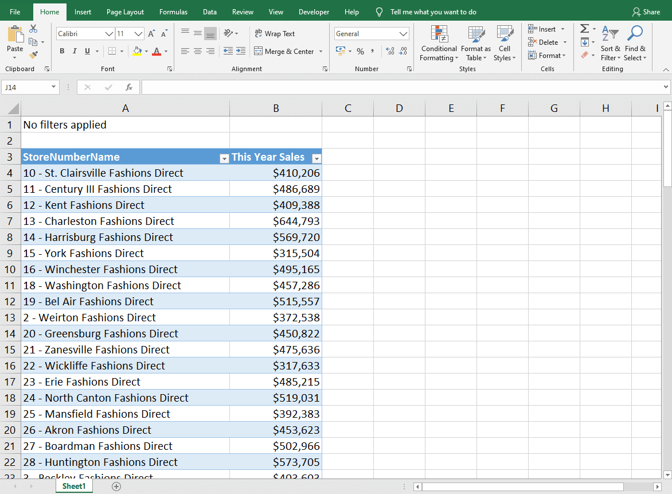
Task: Switch to the Formulas ribbon tab
Action: click(173, 11)
